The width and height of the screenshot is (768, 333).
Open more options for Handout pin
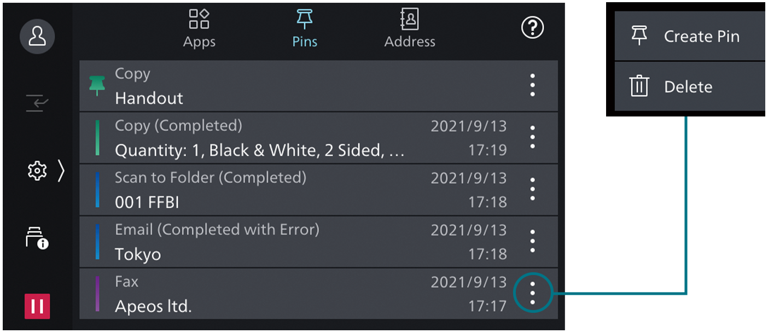pos(532,86)
